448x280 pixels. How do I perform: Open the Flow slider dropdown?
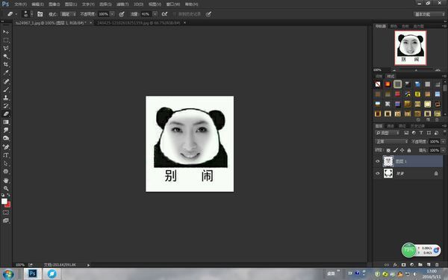click(155, 14)
